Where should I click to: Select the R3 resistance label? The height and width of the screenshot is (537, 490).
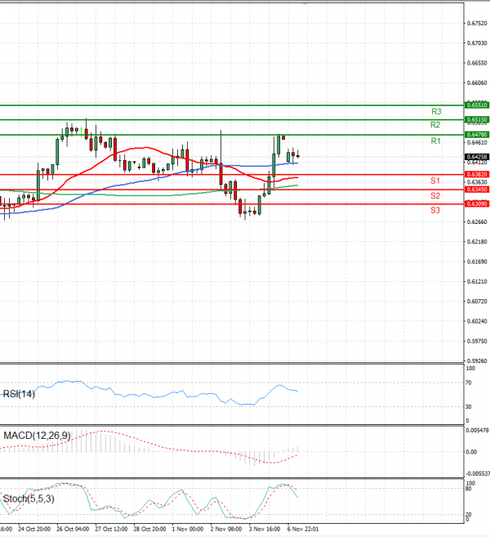click(x=436, y=111)
